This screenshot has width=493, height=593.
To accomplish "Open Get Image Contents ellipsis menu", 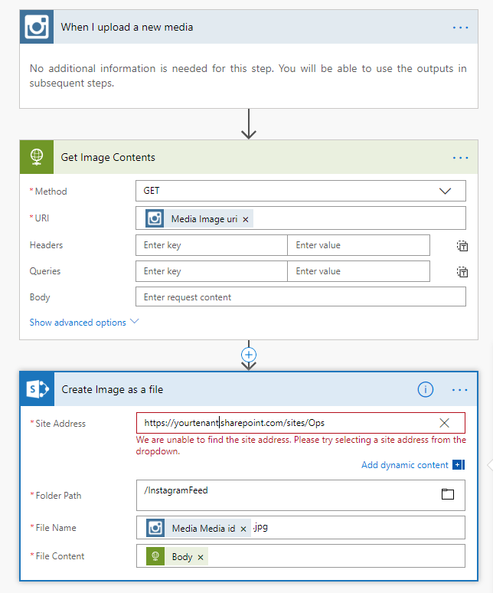I will 460,157.
